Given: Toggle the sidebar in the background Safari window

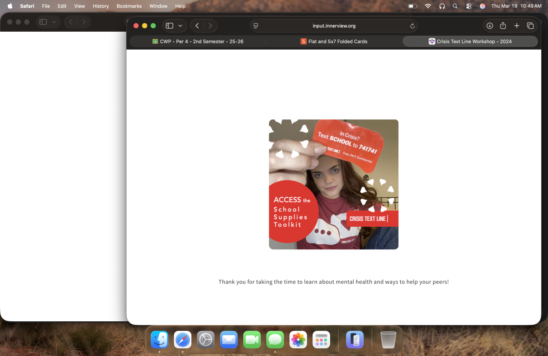Looking at the screenshot, I should tap(43, 22).
